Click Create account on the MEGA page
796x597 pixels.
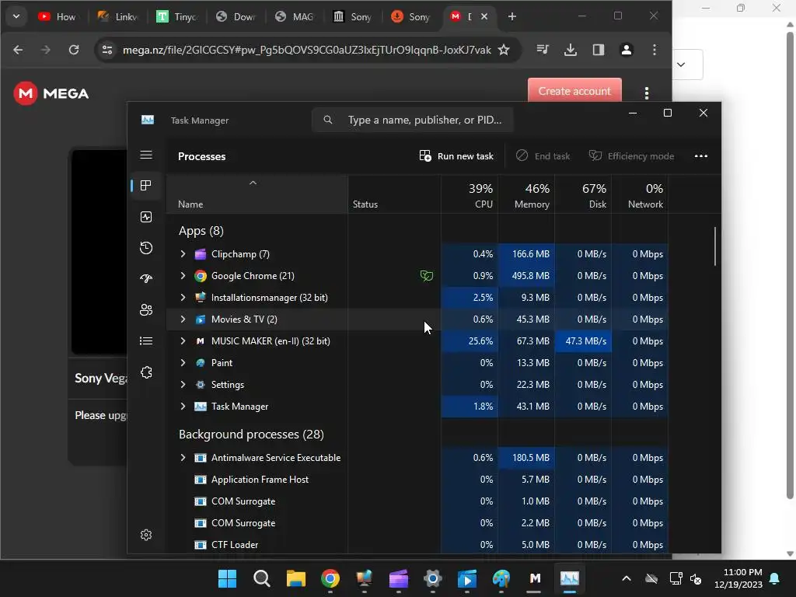pos(574,91)
